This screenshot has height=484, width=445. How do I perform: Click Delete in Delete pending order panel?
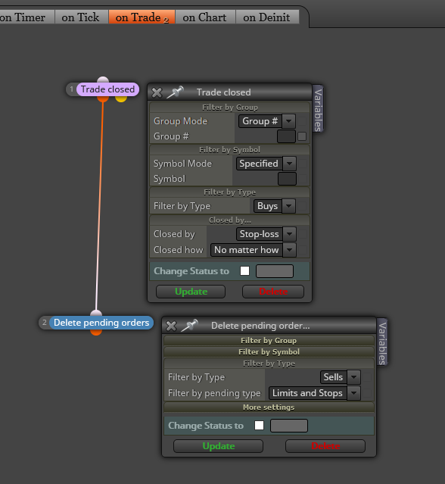(325, 446)
